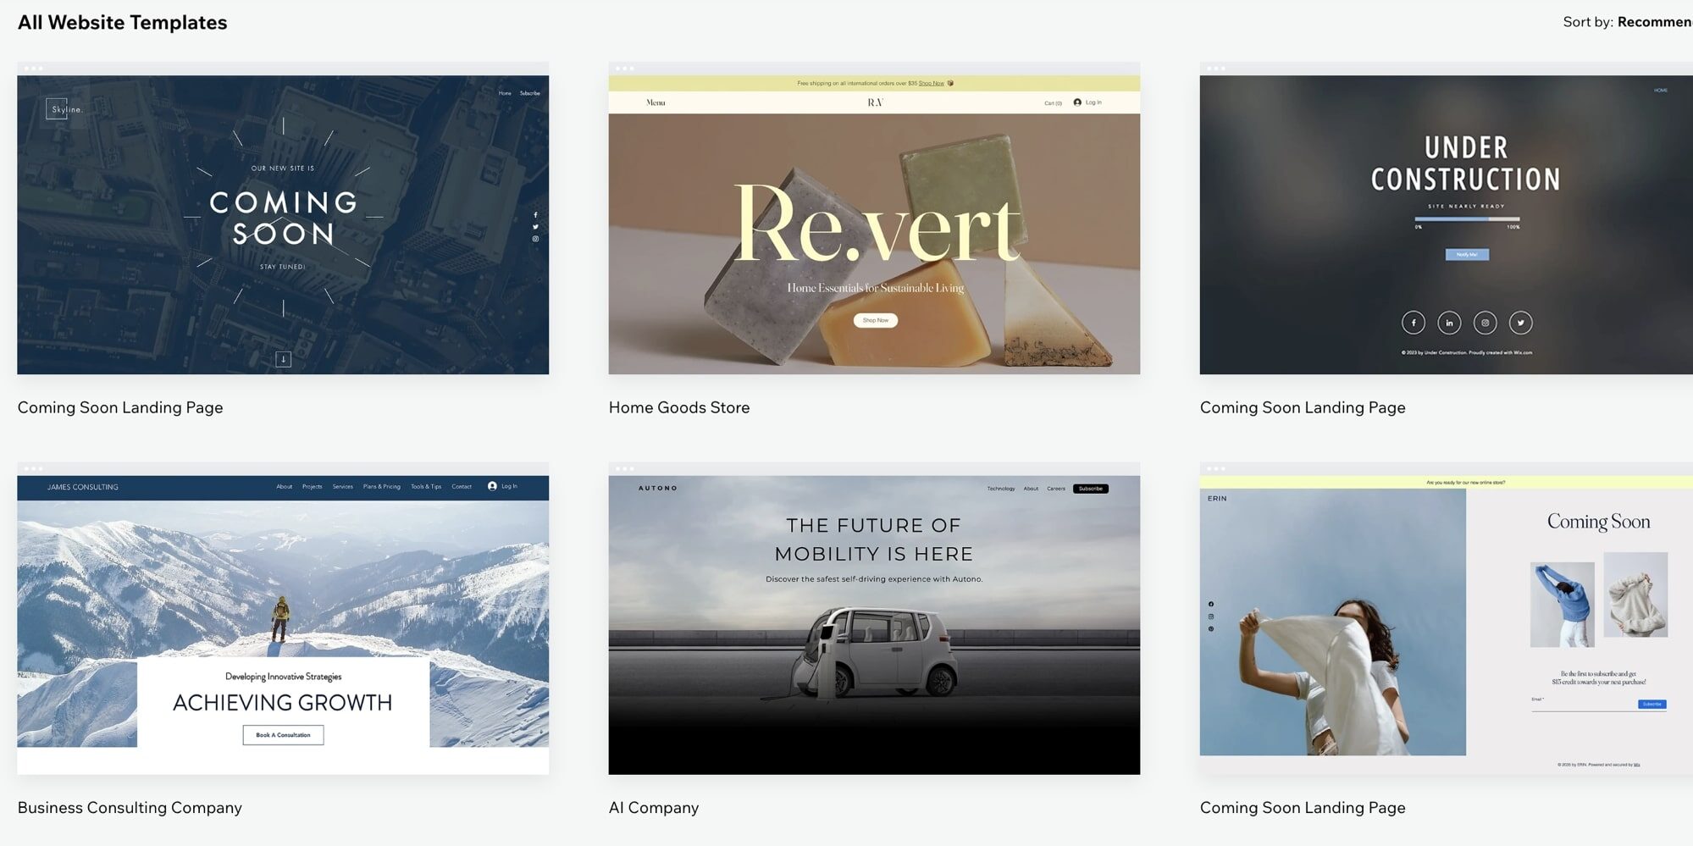Viewport: 1693px width, 846px height.
Task: Click the Twitter icon in the Under Construction footer
Action: point(1520,323)
